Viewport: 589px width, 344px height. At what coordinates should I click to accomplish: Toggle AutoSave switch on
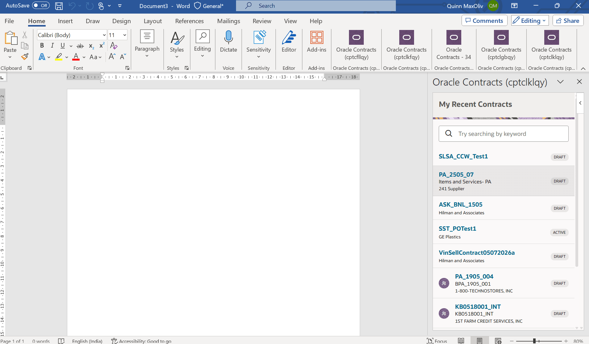(41, 6)
